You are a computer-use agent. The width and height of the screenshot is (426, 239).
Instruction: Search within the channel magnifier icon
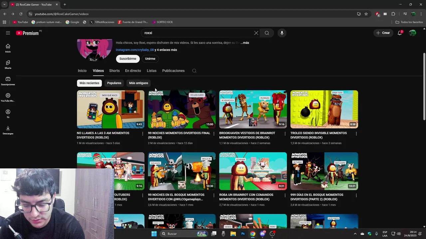194,71
